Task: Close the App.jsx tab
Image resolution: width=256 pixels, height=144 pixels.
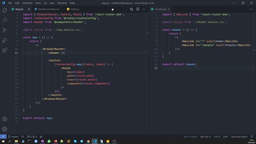Action: point(29,9)
